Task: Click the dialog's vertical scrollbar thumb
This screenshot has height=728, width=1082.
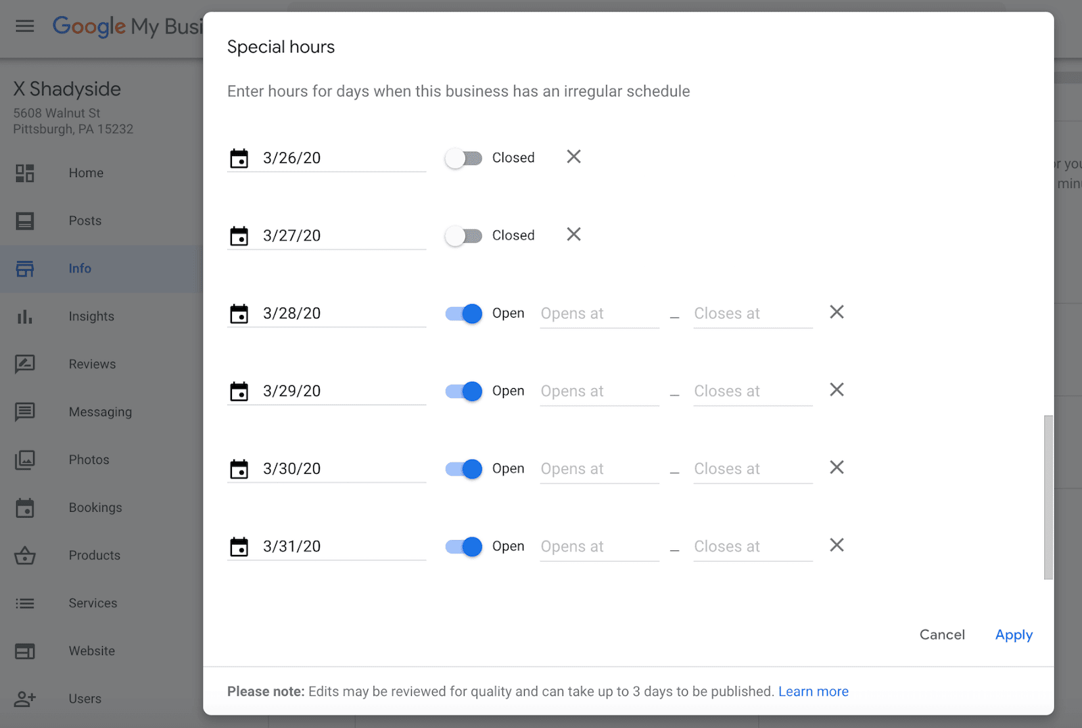Action: point(1048,497)
